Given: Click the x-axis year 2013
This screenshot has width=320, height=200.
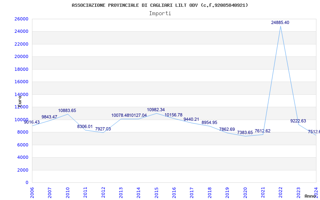Looking at the screenshot, I should 121,192.
